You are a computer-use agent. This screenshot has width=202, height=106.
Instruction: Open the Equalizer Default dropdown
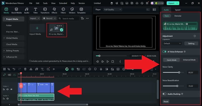click(x=172, y=43)
